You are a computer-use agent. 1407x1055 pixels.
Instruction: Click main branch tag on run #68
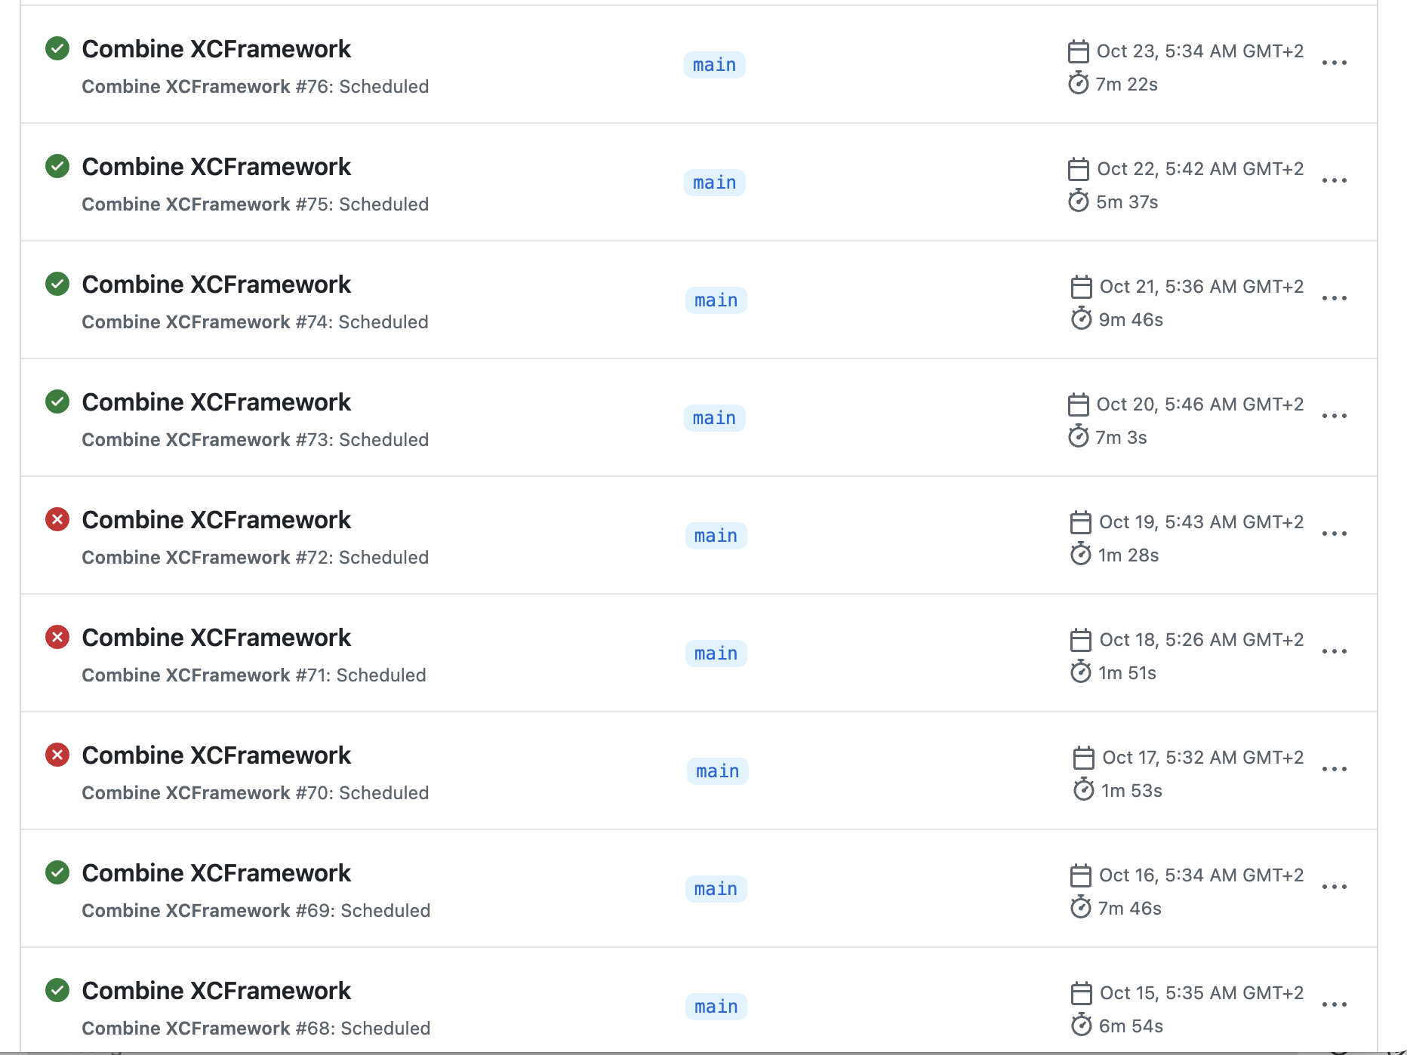pos(716,1007)
